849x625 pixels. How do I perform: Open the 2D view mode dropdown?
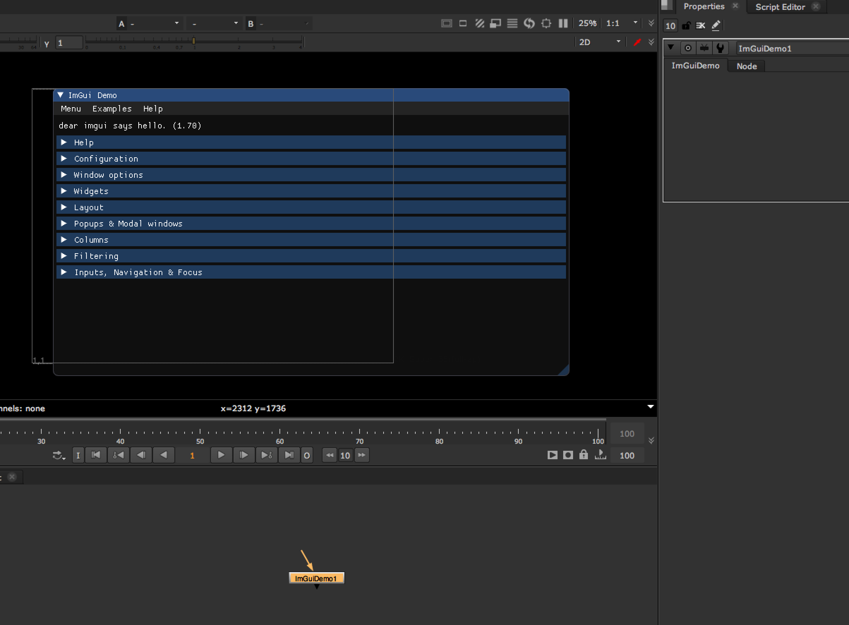(600, 42)
